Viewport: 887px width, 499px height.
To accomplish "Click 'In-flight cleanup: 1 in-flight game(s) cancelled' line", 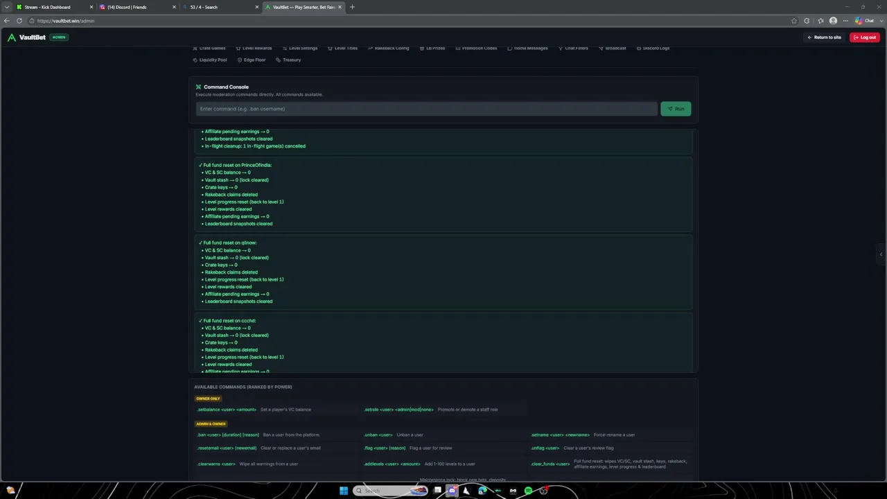I will click(253, 146).
